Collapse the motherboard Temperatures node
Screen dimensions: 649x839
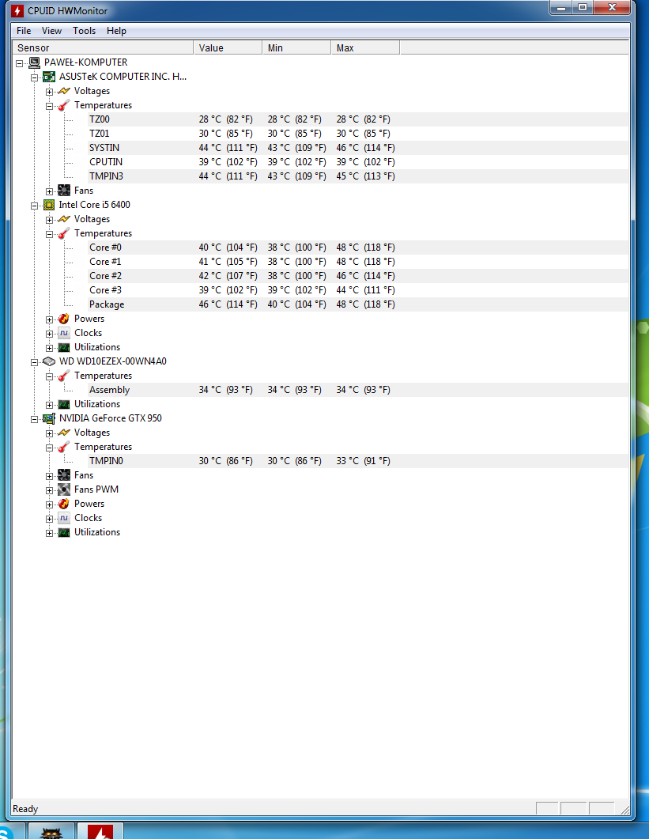click(x=49, y=106)
